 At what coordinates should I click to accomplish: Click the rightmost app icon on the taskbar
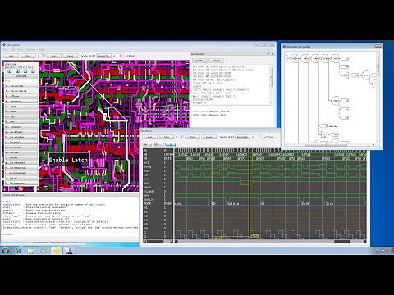[x=69, y=251]
